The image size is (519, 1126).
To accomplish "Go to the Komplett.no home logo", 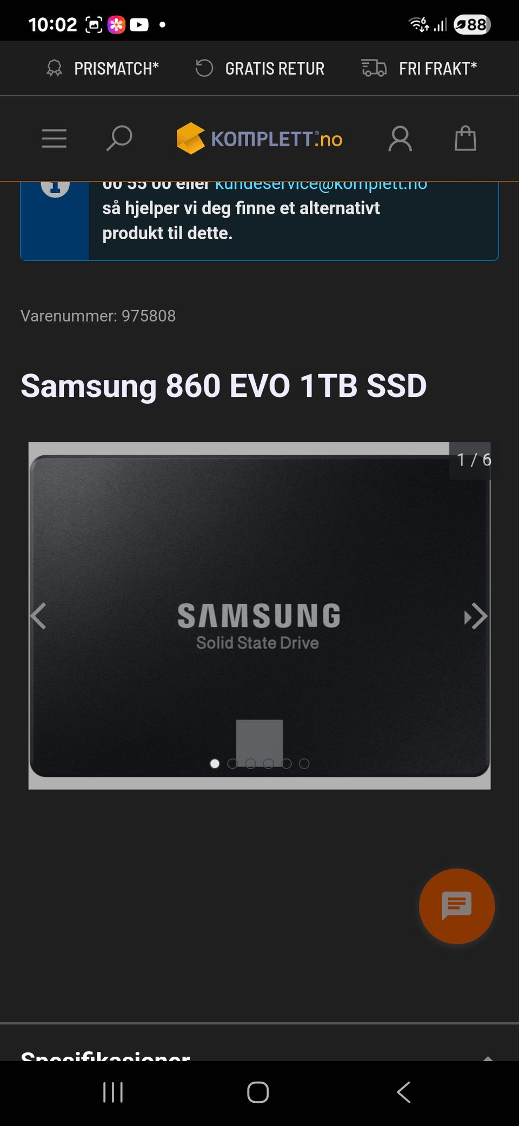I will [x=259, y=139].
